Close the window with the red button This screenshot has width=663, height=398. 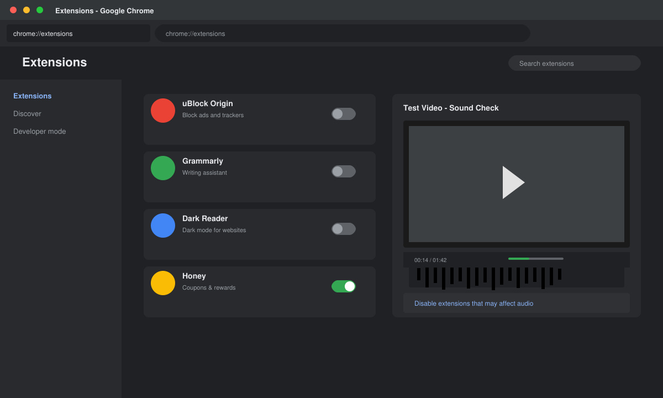click(x=13, y=10)
